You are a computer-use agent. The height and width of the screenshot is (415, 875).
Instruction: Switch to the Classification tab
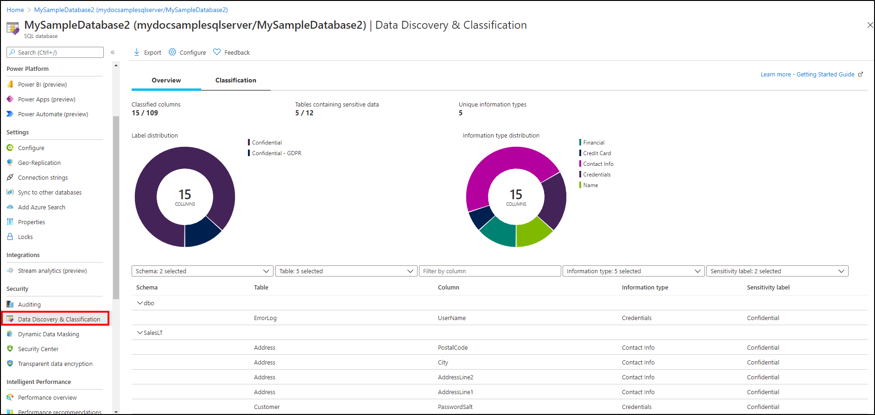(236, 80)
